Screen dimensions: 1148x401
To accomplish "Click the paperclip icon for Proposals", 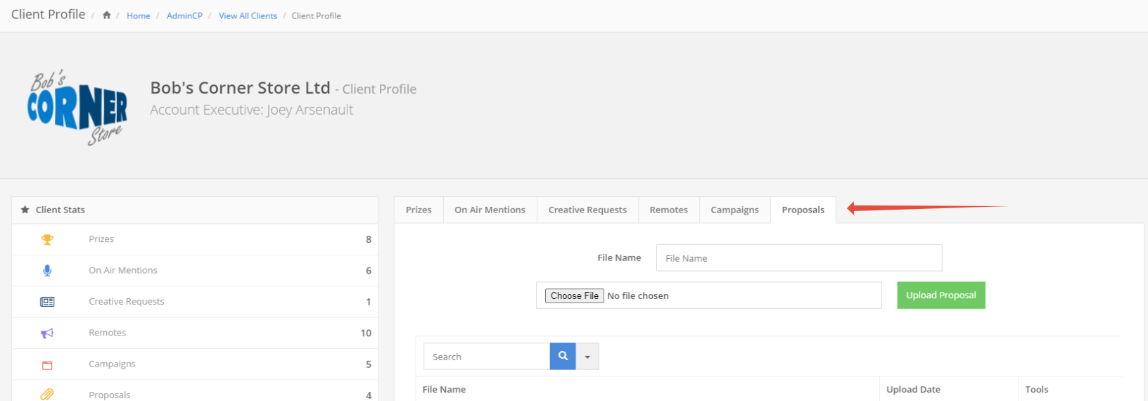I will coord(47,394).
